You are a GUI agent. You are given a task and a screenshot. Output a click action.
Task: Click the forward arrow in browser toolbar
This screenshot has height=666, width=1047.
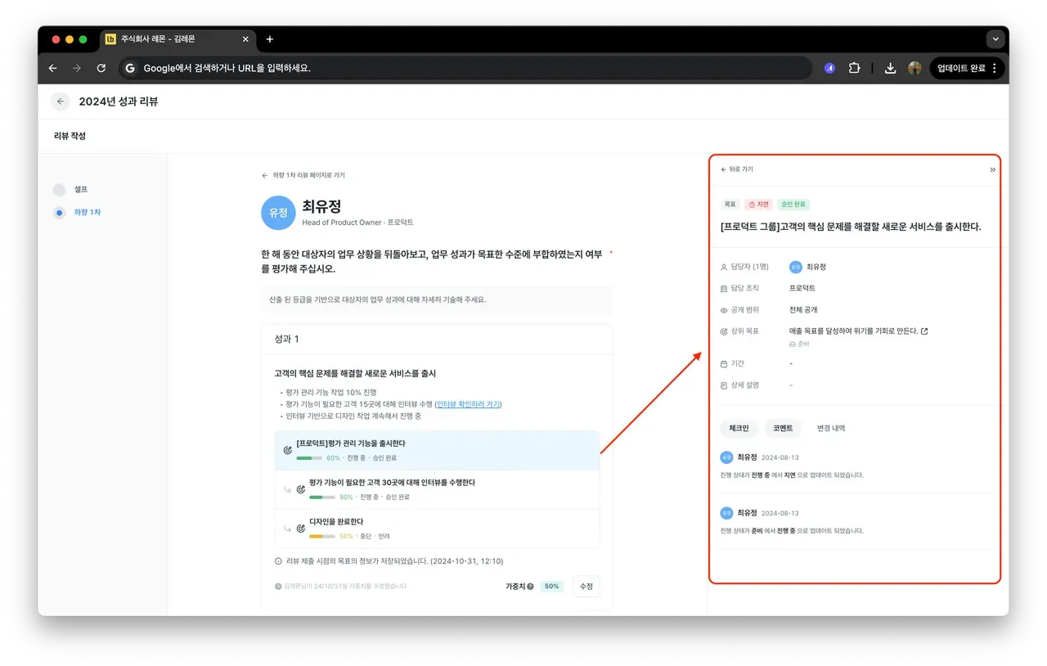[77, 68]
